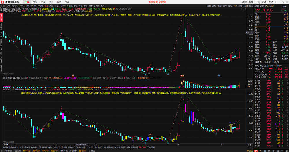Open the 多周期 multi-period option
289x152 pixels.
point(97,6)
